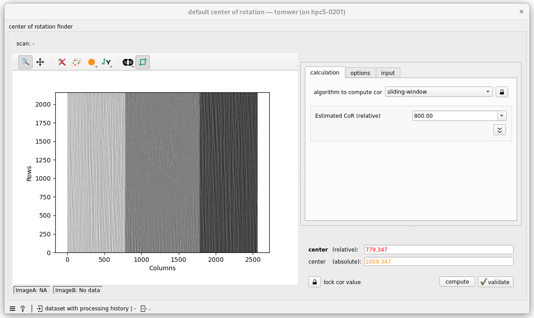Switch to the calculation tab
The image size is (534, 318).
tap(325, 72)
